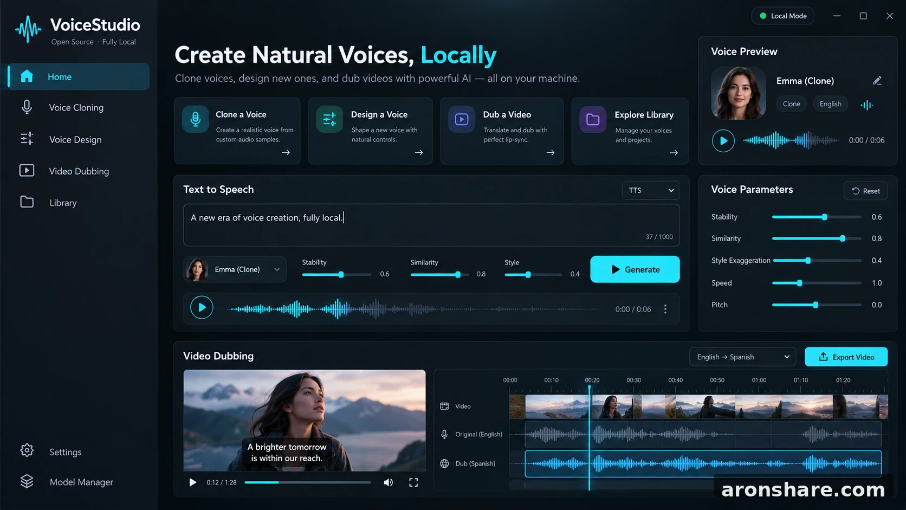Viewport: 906px width, 510px height.
Task: Open the Emma (Clone) voice selector dropdown
Action: click(x=235, y=269)
